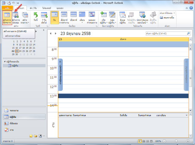Select the Day view button
Viewport: 195px width, 145px height.
coord(55,18)
